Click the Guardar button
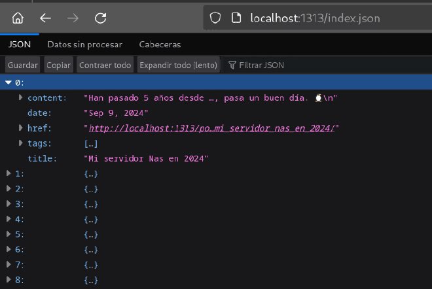432x289 pixels. tap(23, 65)
